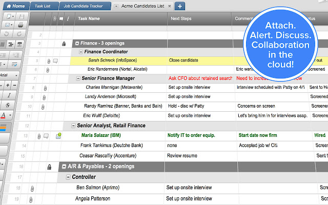The image size is (328, 205).
Task: Select row number 12
Action: click(x=27, y=126)
